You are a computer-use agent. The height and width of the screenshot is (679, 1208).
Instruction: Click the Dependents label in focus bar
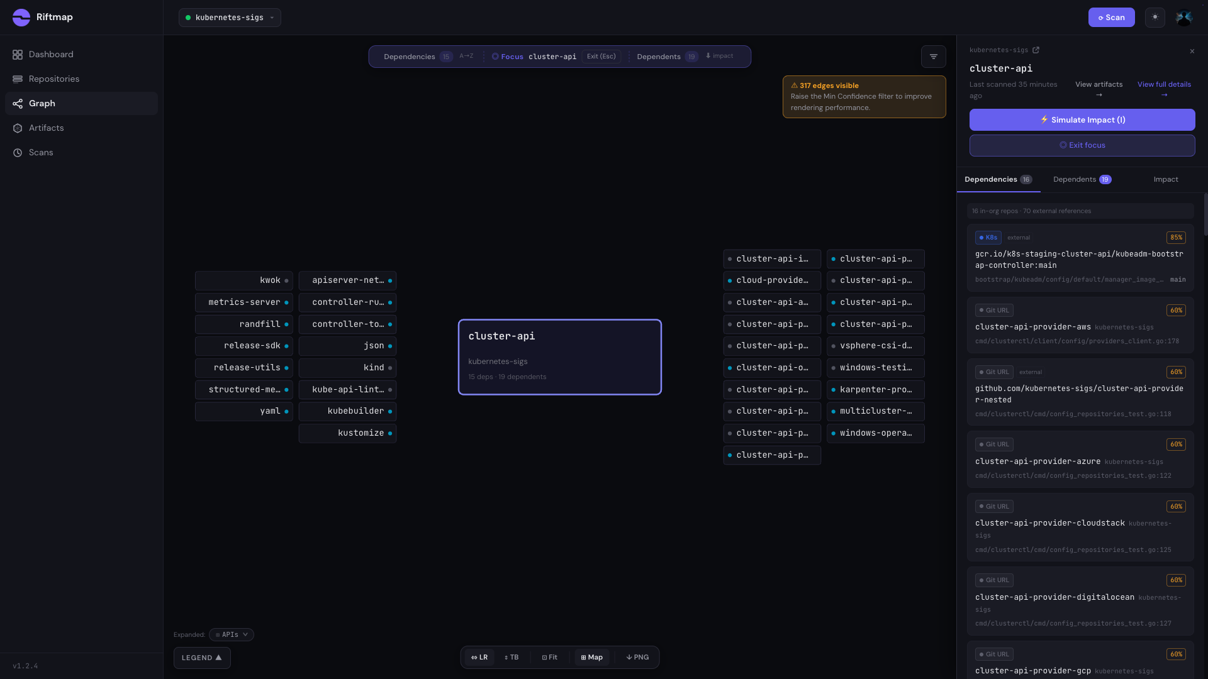point(659,57)
